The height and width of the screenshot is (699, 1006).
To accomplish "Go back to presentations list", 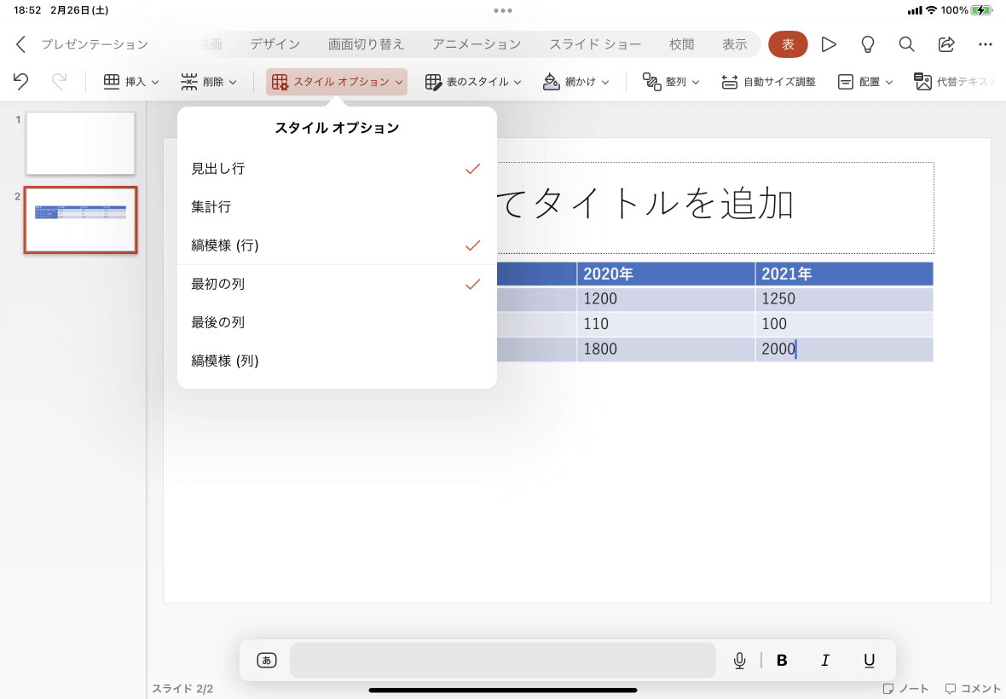I will click(x=20, y=44).
